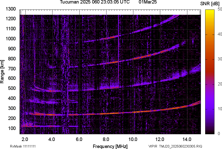Screen dimensions: 222x149
Task: Click the 'Range [km]' y-axis label
Action: click(x=2, y=71)
